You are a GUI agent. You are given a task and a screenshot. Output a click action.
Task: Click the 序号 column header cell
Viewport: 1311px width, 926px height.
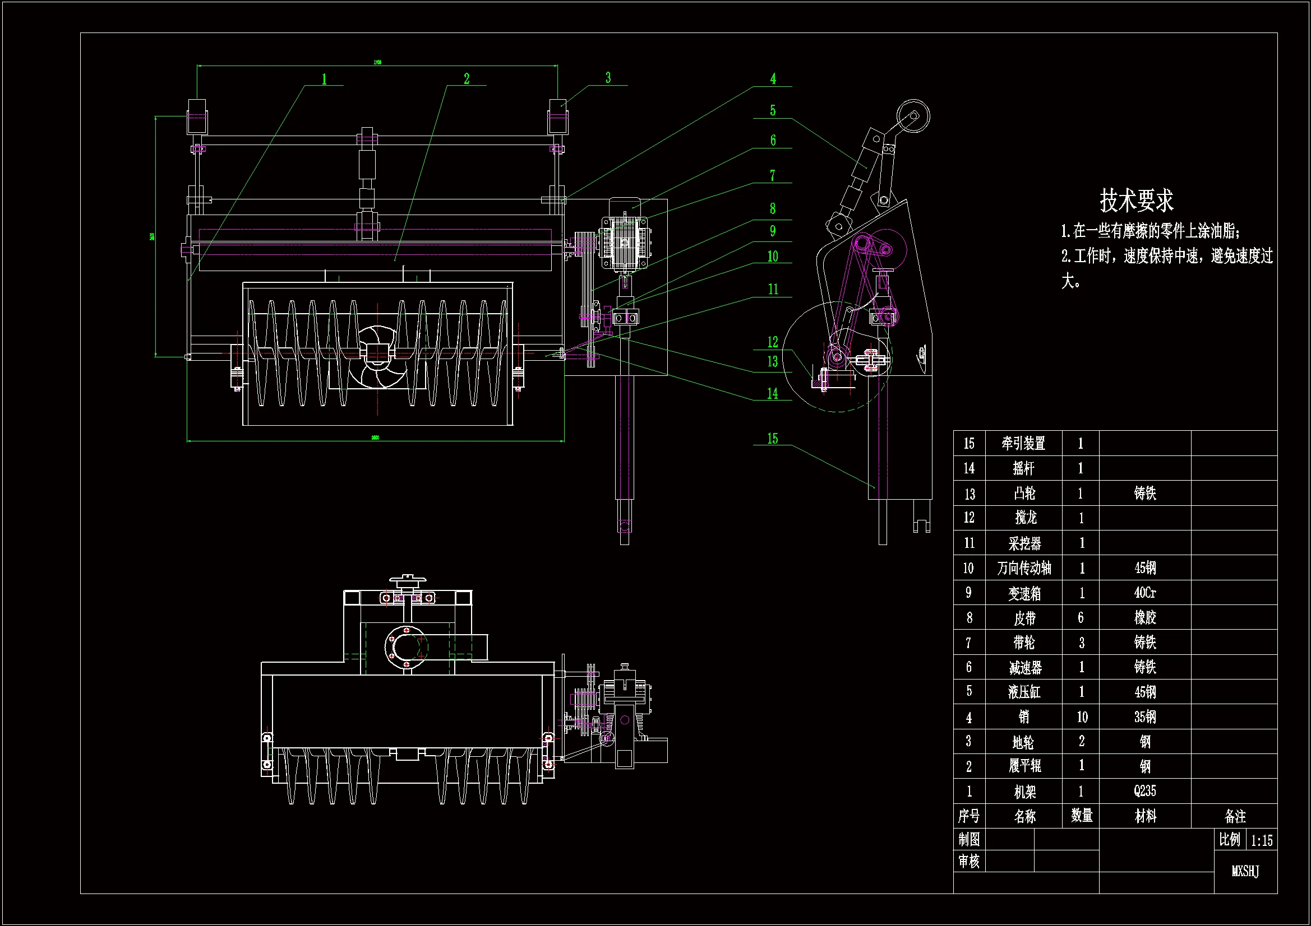pyautogui.click(x=968, y=816)
